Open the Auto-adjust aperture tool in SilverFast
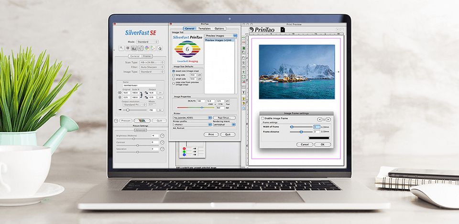The height and width of the screenshot is (224, 459). pyautogui.click(x=128, y=48)
